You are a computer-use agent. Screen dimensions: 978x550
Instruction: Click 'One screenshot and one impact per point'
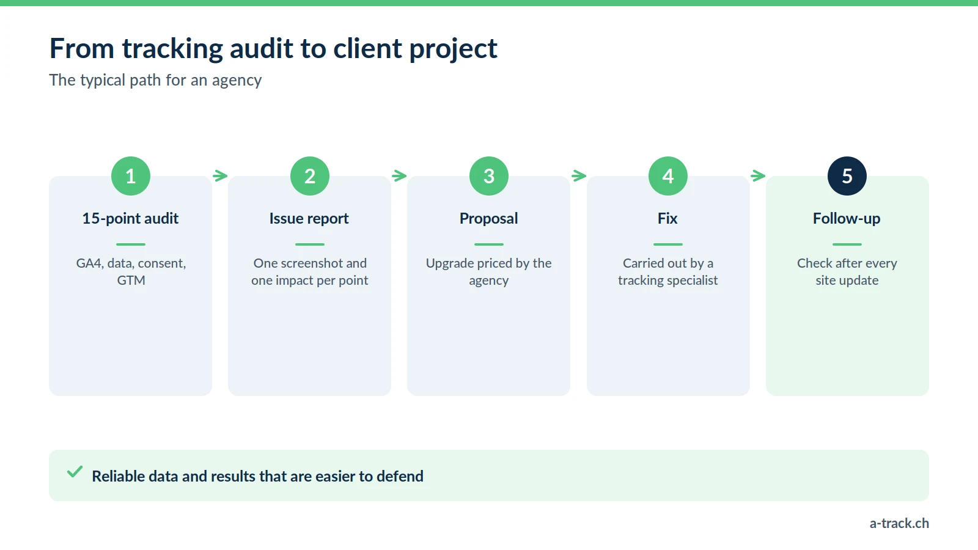click(310, 272)
